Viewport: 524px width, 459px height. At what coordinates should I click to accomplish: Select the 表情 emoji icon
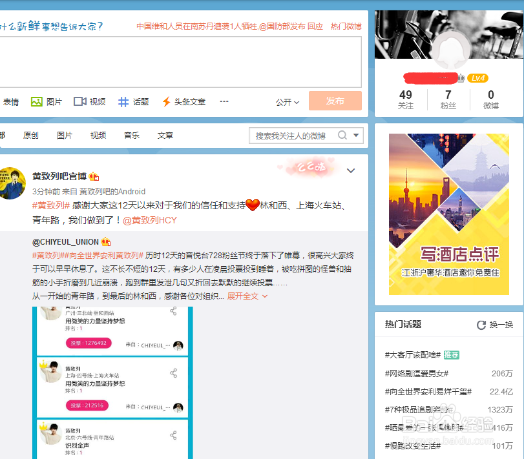pos(11,101)
